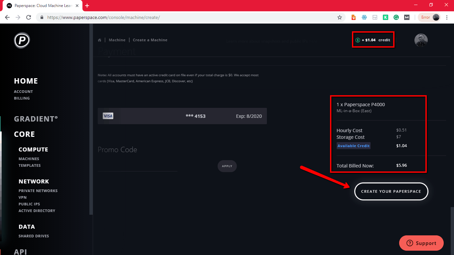Screen dimensions: 454x255
Task: Open the GRADIENT° section
Action: 36,119
